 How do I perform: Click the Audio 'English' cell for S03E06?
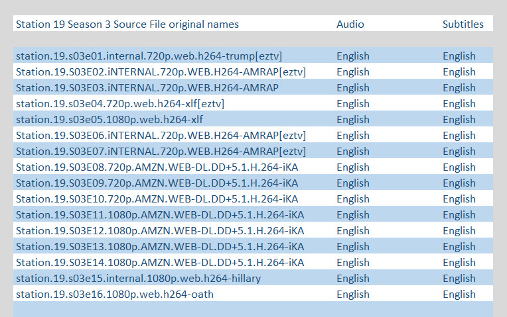[x=353, y=136]
